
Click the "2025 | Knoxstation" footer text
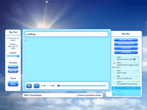coord(33,95)
